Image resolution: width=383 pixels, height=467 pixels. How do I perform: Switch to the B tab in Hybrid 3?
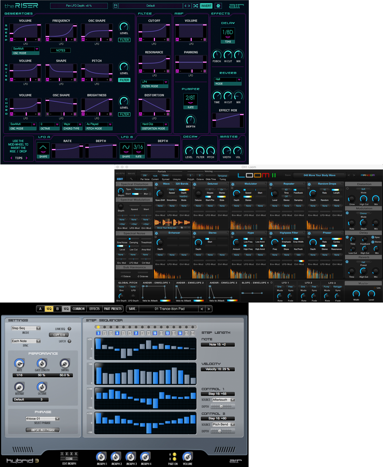coord(57,309)
